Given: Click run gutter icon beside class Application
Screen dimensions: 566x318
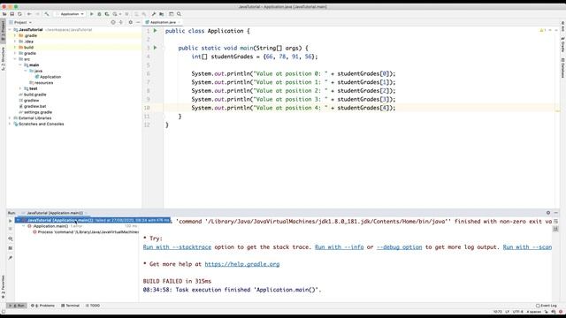Looking at the screenshot, I should (156, 31).
